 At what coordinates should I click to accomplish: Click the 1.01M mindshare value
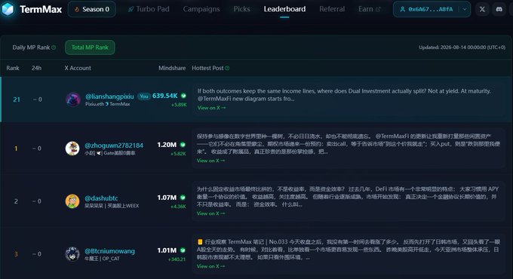[167, 250]
